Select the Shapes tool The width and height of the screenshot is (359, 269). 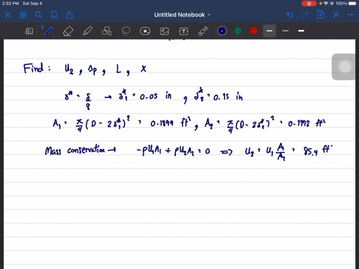pos(106,31)
